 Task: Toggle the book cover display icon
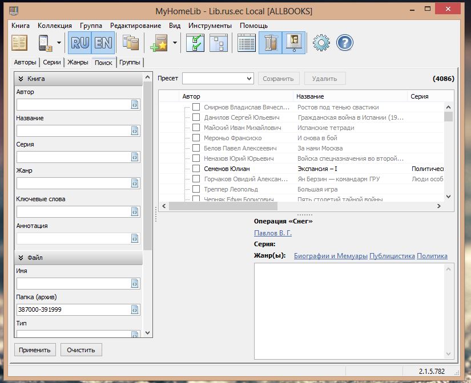coord(294,43)
